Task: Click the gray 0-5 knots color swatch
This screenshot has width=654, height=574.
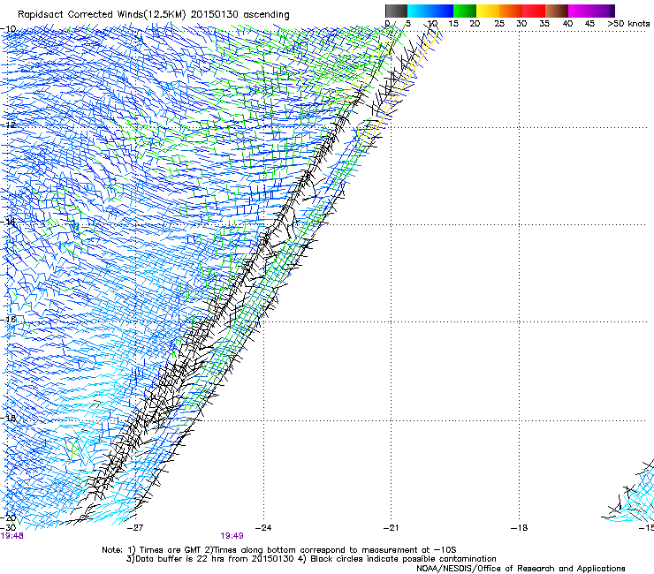Action: 396,11
